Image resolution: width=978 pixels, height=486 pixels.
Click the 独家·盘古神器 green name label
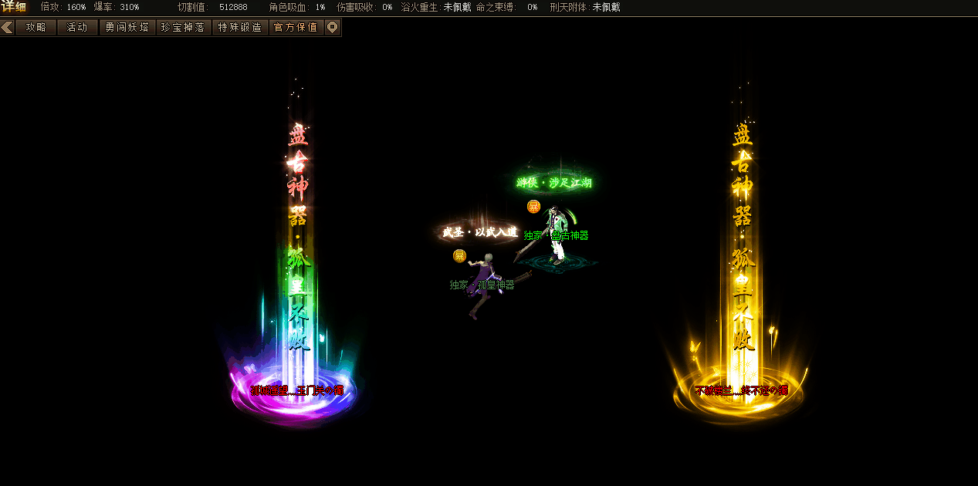point(557,235)
